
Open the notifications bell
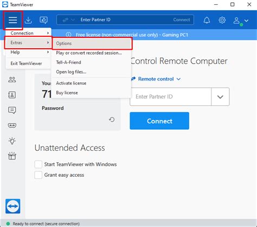click(x=207, y=20)
